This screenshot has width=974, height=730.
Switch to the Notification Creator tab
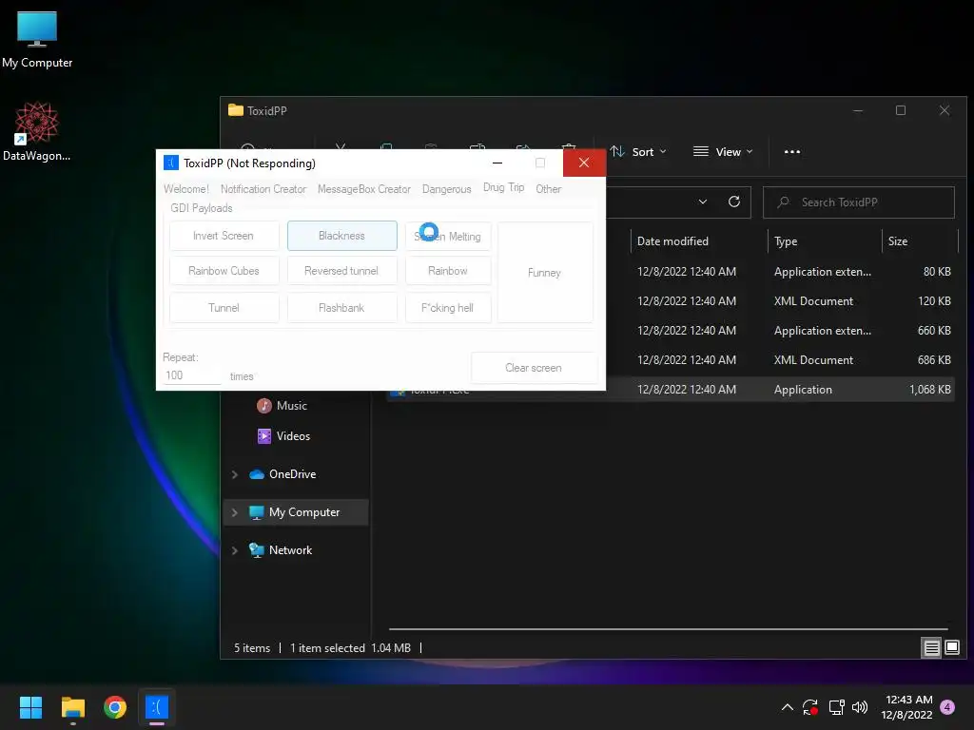pos(263,189)
